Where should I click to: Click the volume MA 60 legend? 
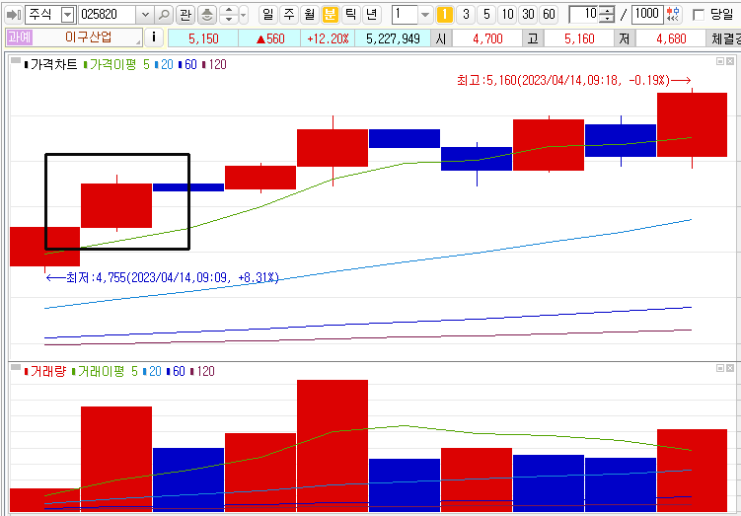176,371
